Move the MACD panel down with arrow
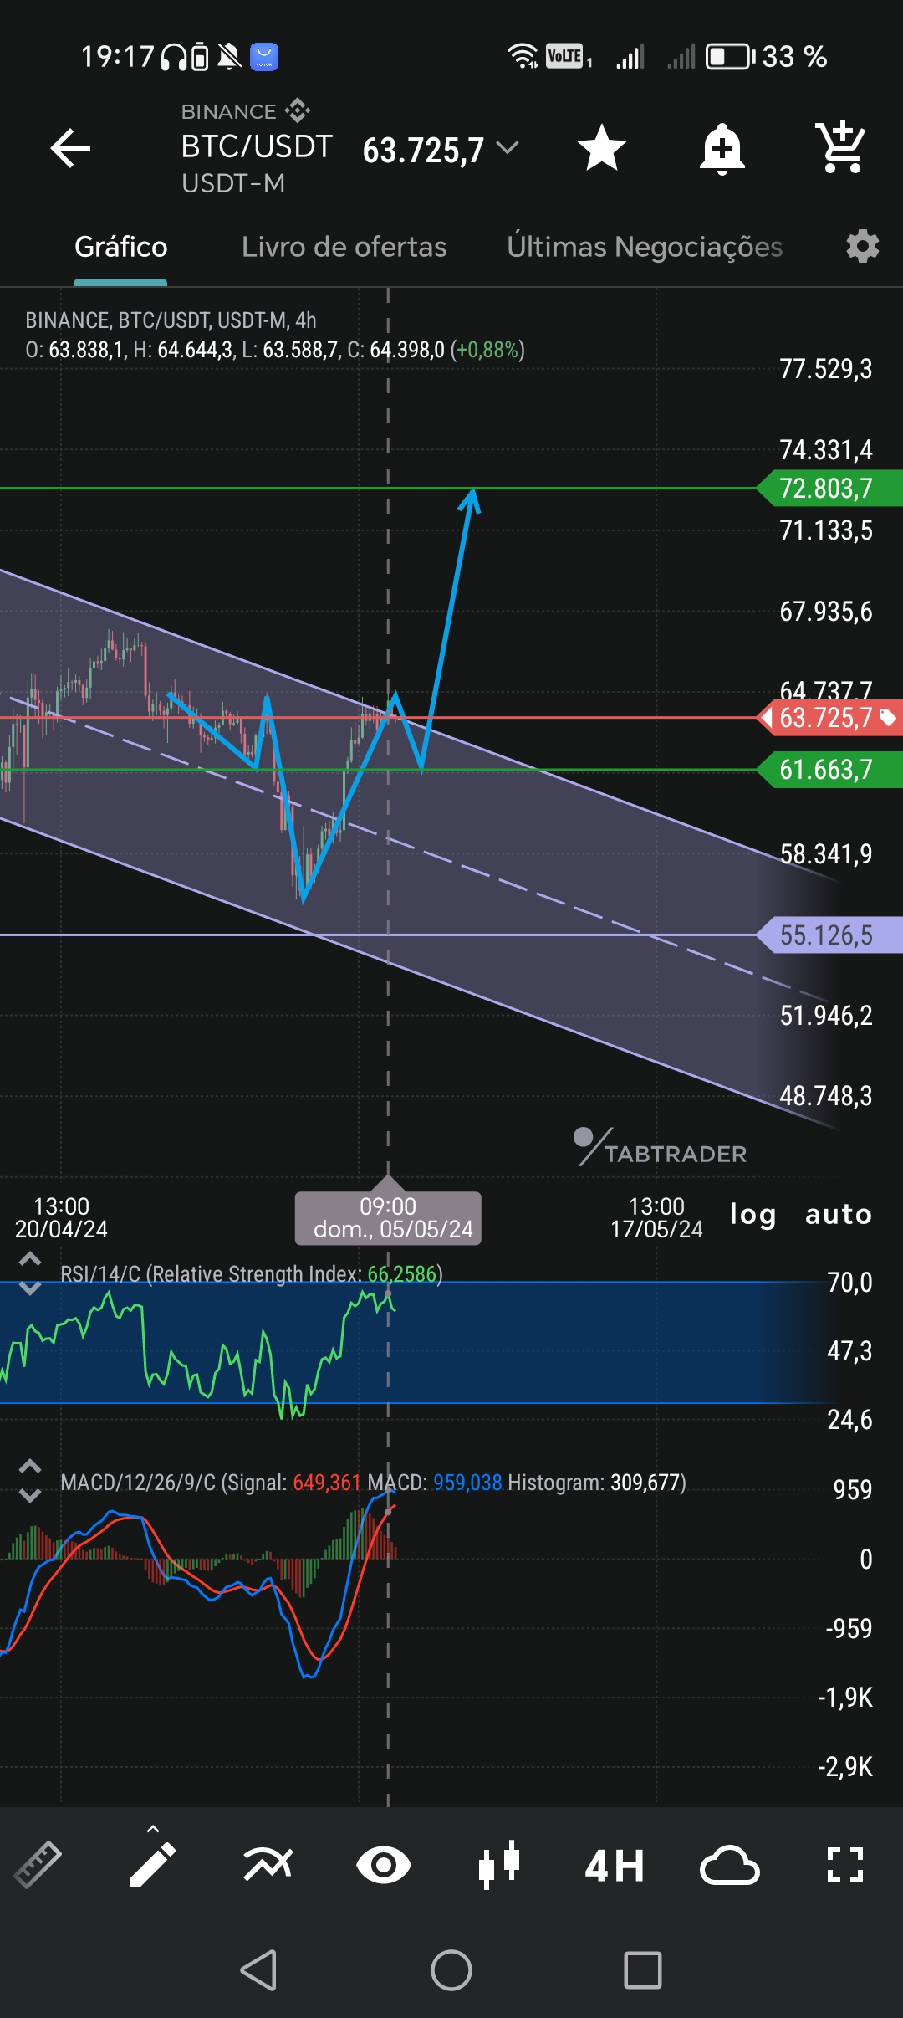The width and height of the screenshot is (903, 2018). [30, 1496]
